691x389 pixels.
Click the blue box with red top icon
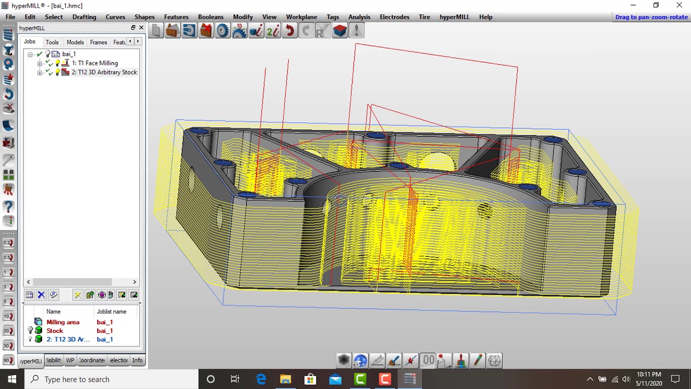(340, 31)
